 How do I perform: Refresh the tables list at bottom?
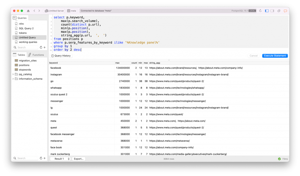[41, 158]
